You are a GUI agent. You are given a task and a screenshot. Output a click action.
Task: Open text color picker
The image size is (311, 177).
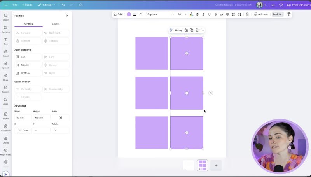pos(191,14)
